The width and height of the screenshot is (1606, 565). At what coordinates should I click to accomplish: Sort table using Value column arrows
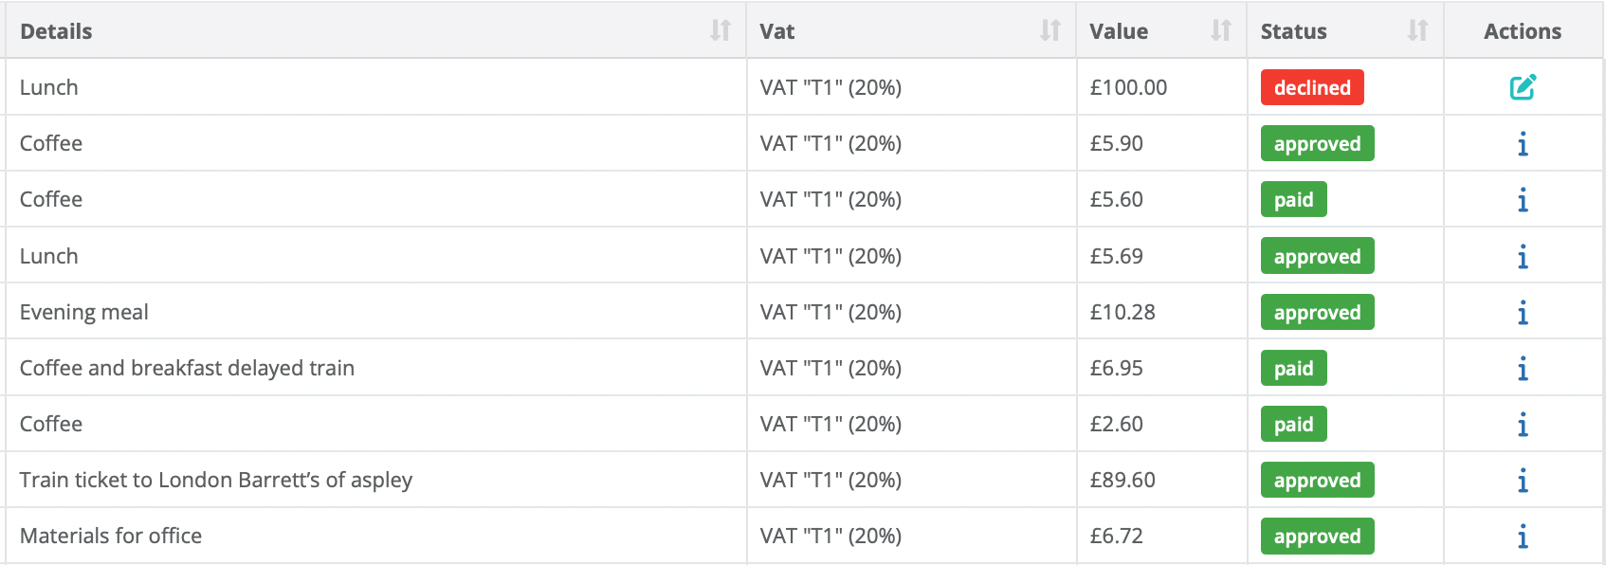pyautogui.click(x=1221, y=31)
